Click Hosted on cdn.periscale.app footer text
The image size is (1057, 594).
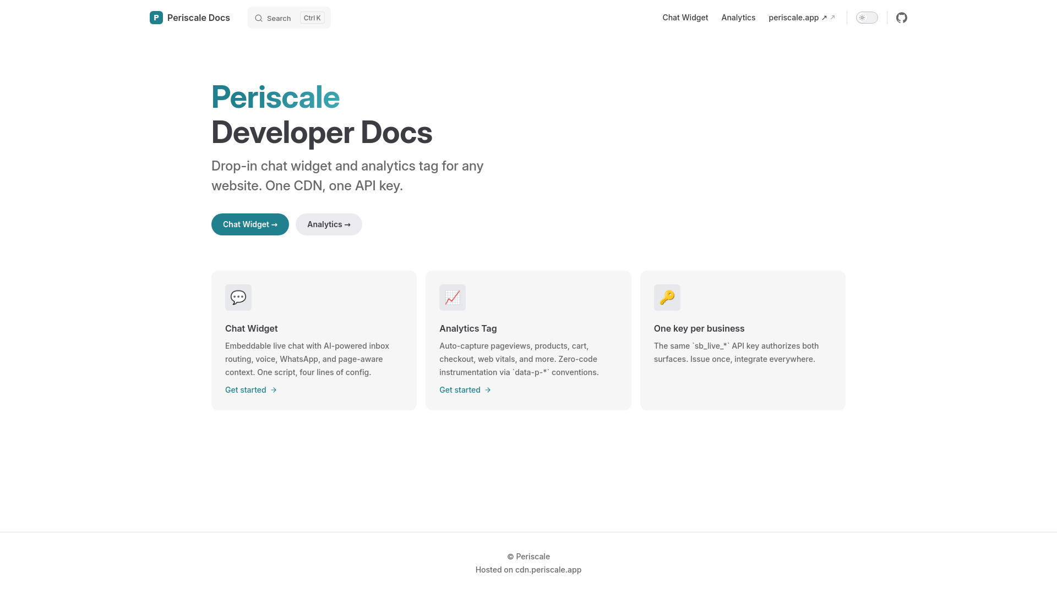tap(528, 570)
